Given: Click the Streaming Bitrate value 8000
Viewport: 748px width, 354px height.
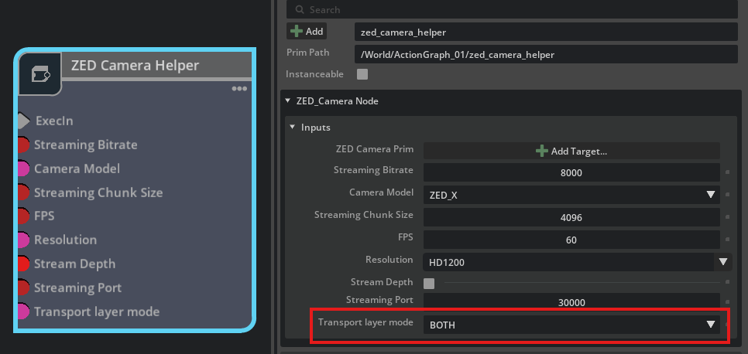Looking at the screenshot, I should tap(571, 172).
